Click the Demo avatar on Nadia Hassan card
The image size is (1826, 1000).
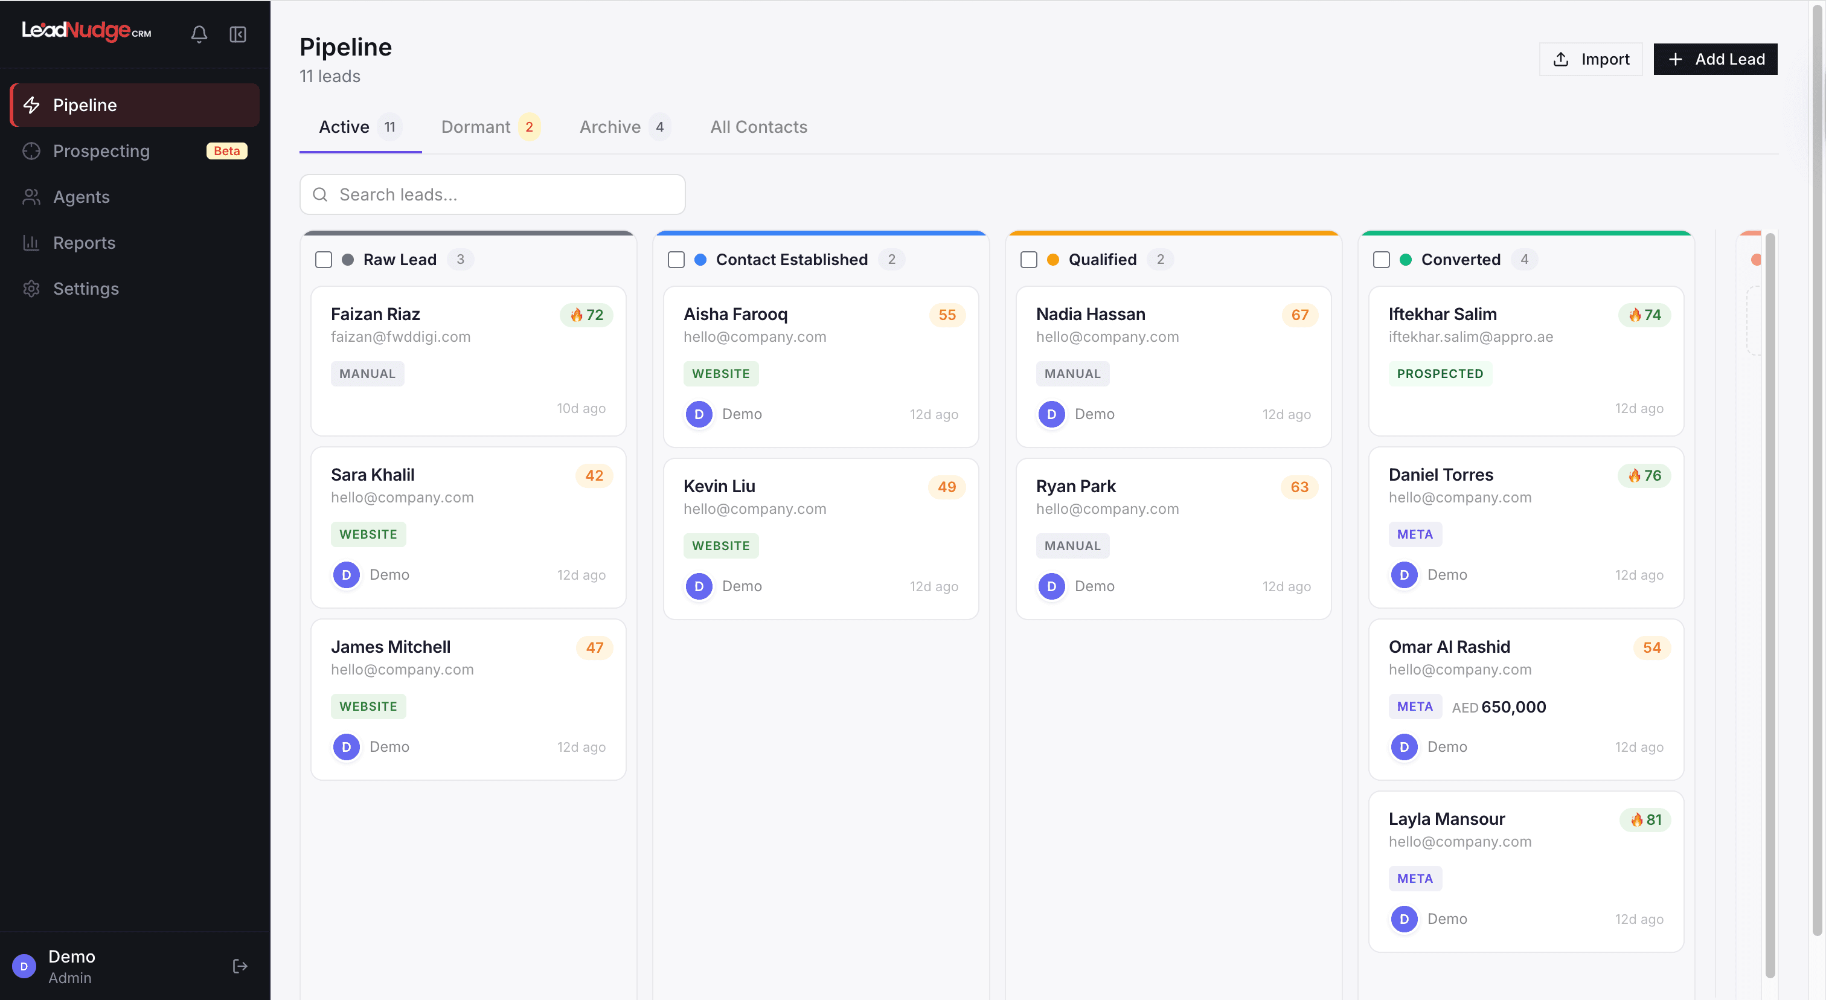point(1051,414)
